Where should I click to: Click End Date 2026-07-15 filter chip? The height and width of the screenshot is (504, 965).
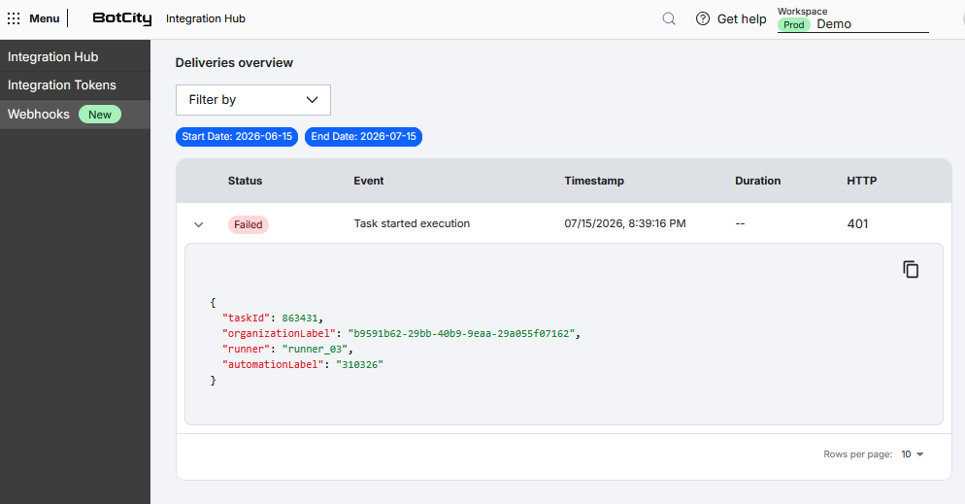point(364,137)
